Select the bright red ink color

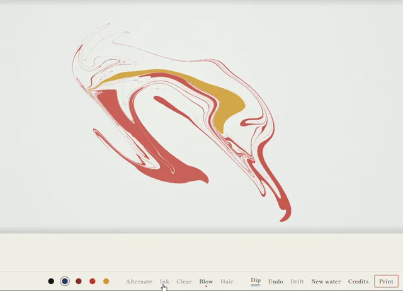pyautogui.click(x=93, y=281)
